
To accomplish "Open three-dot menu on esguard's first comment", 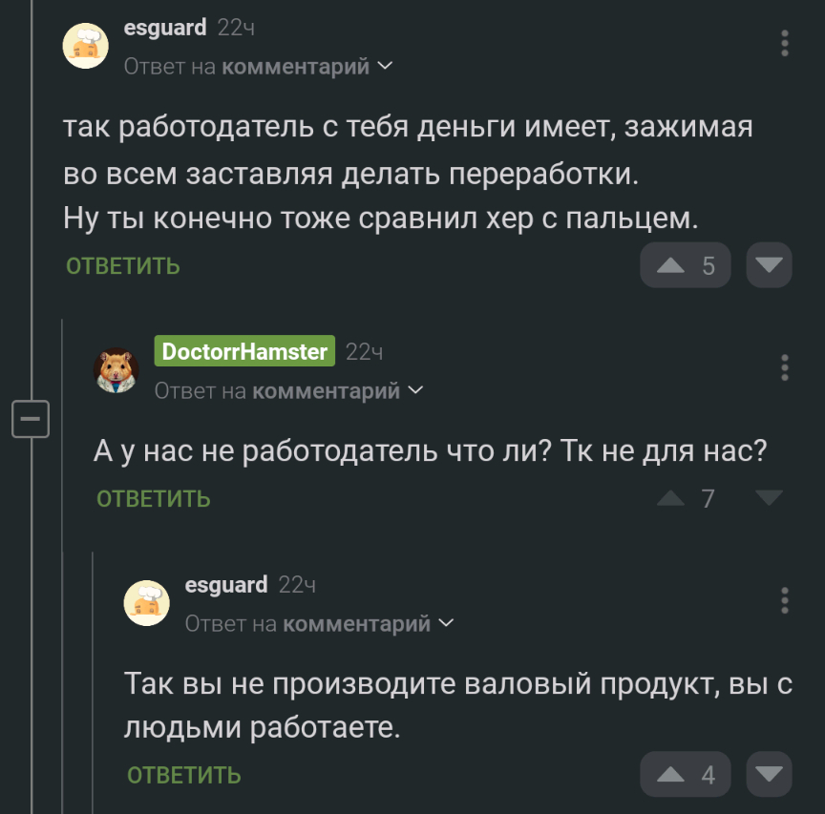I will [x=785, y=44].
